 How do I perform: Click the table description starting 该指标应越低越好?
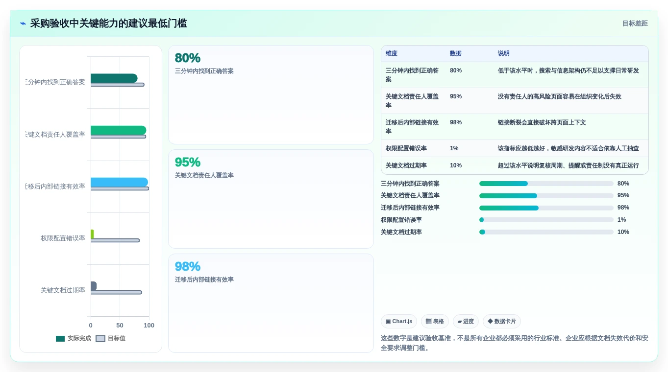[569, 148]
